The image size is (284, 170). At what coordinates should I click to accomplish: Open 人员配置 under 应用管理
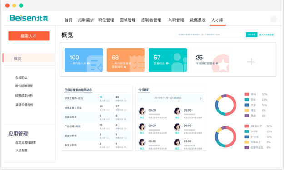pyautogui.click(x=21, y=151)
